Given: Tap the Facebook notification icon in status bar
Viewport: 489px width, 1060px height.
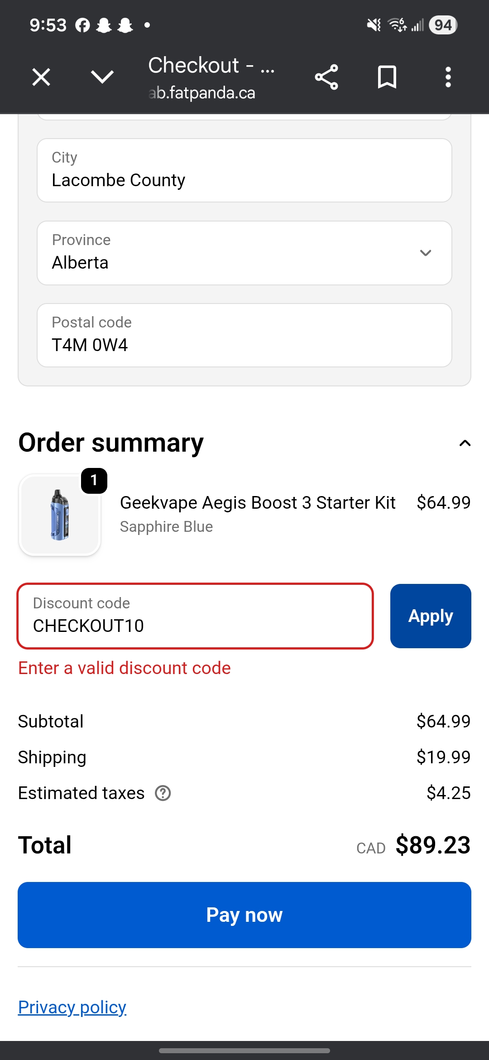Looking at the screenshot, I should coord(82,25).
